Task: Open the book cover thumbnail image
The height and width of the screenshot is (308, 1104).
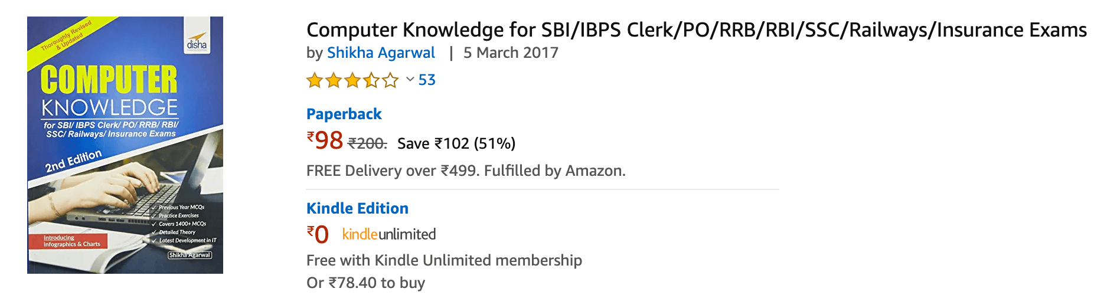Action: click(125, 145)
